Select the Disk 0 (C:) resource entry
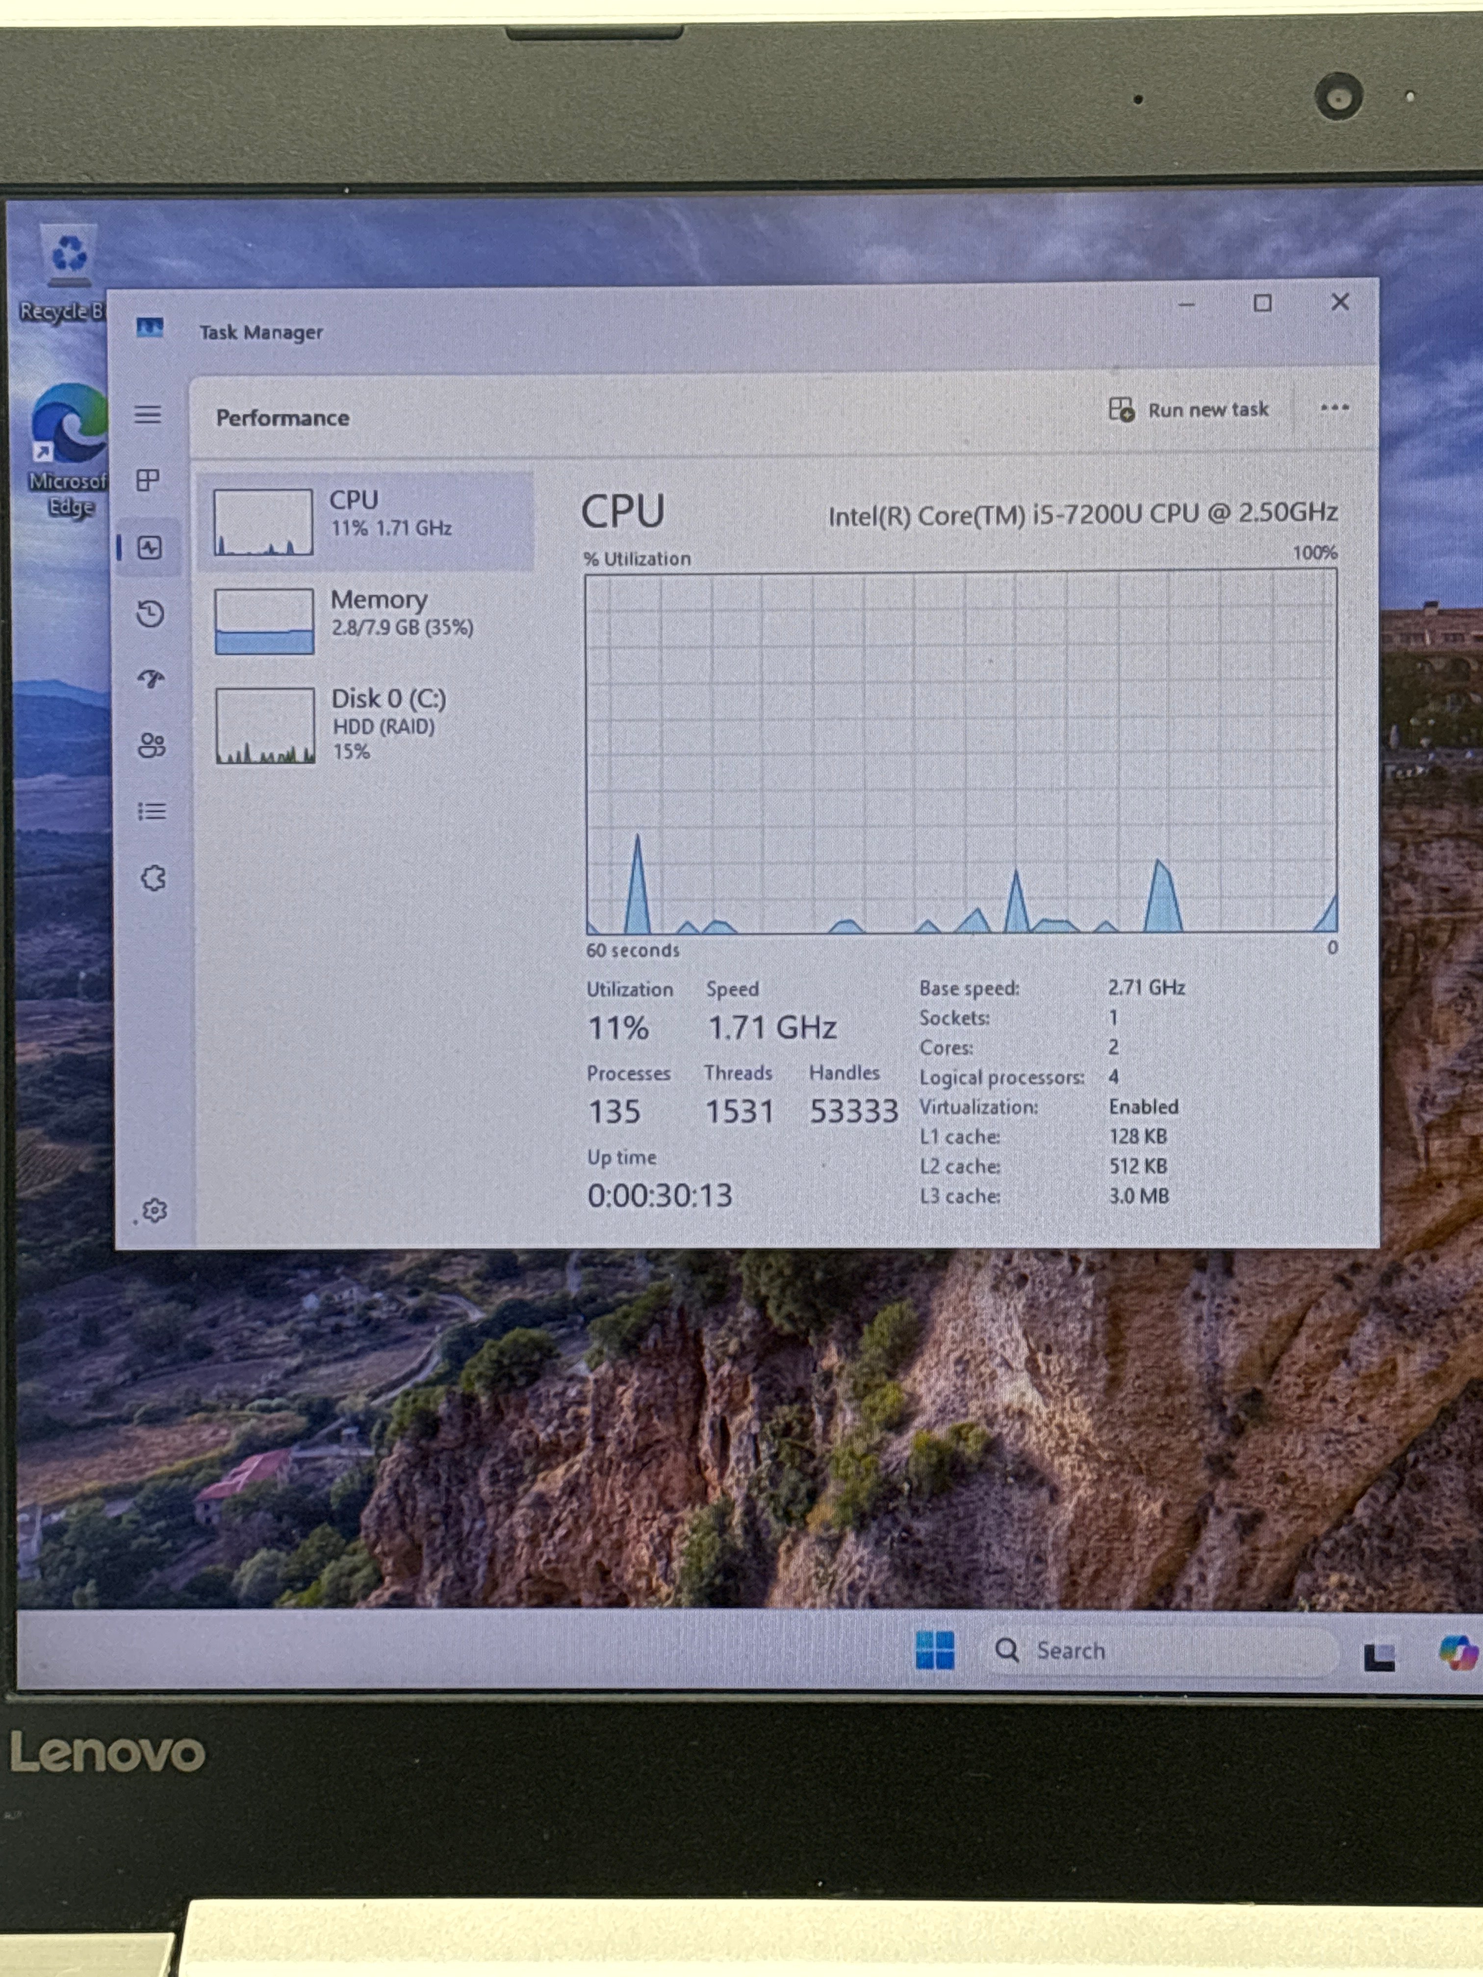 pos(365,725)
